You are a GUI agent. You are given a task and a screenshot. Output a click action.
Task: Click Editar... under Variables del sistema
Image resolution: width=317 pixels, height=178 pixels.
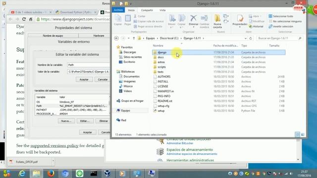(x=85, y=121)
